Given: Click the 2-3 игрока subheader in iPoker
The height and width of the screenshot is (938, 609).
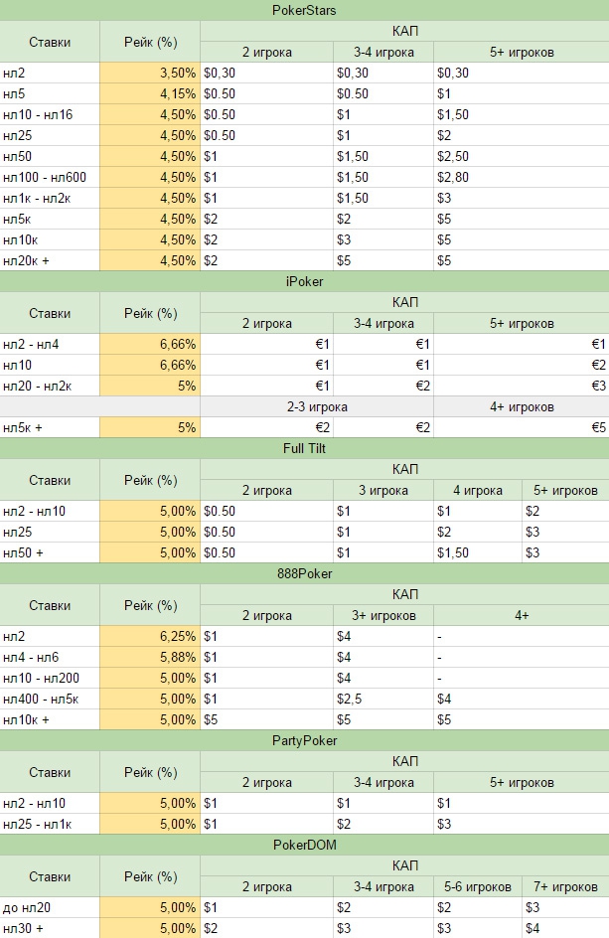Looking at the screenshot, I should click(x=317, y=406).
